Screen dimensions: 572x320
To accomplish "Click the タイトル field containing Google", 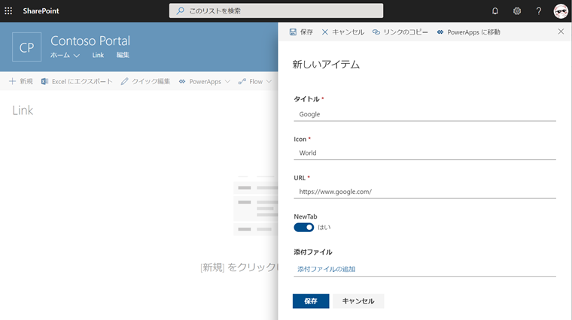I will (424, 114).
